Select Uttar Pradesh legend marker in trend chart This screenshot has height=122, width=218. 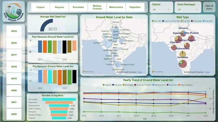tap(179, 85)
